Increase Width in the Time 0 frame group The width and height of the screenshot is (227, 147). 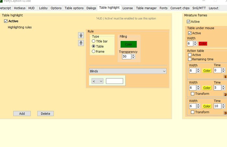(198, 69)
